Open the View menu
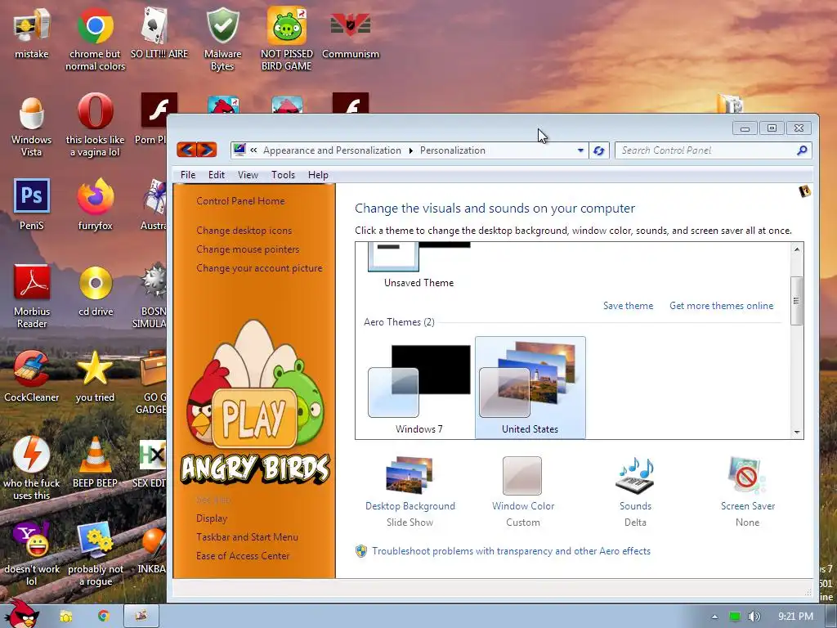The image size is (837, 628). 248,175
